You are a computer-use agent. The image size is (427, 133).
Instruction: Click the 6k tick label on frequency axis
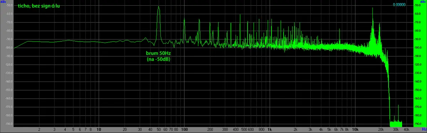click(x=336, y=129)
